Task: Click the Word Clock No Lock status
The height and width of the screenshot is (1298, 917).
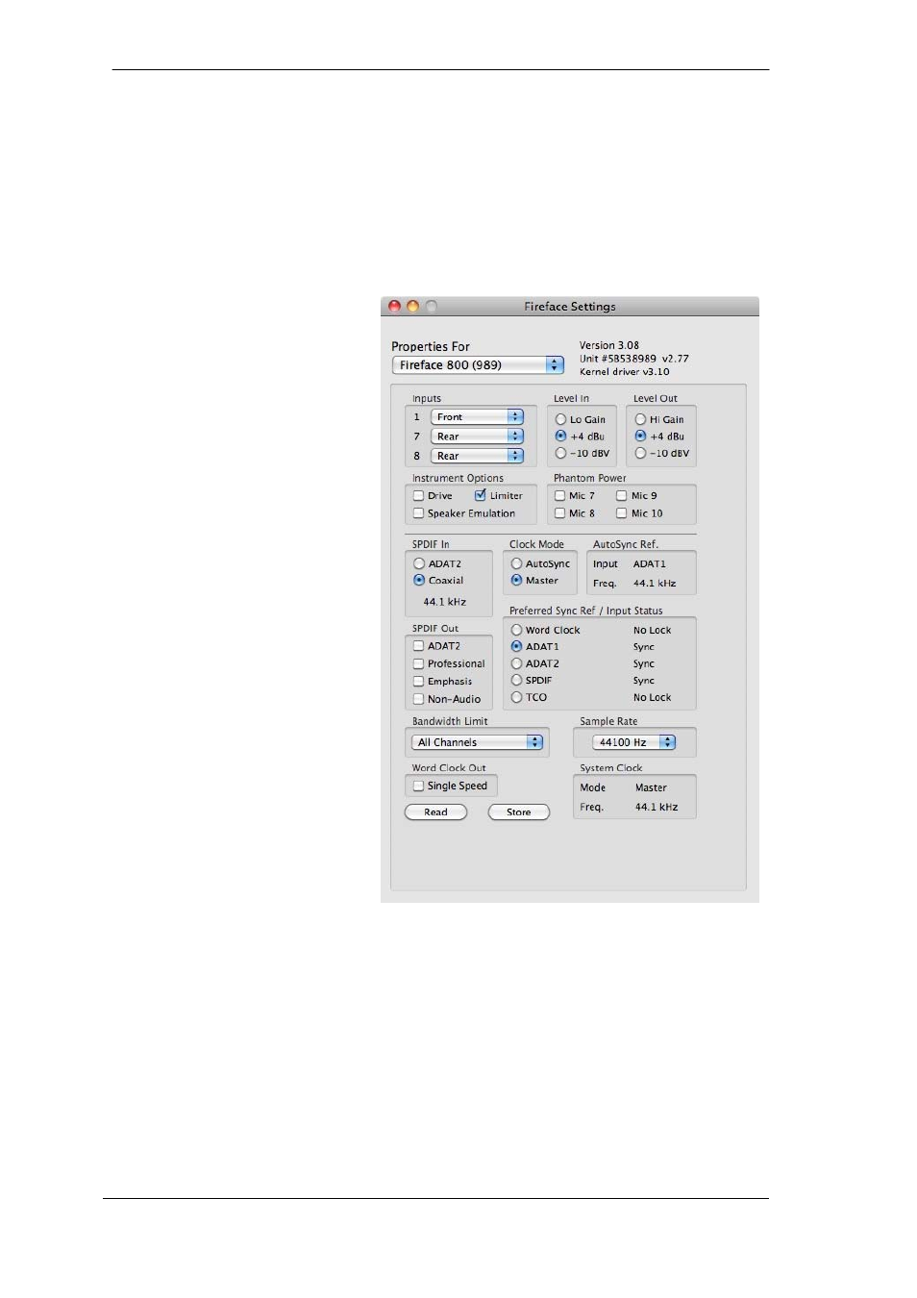Action: 653,631
